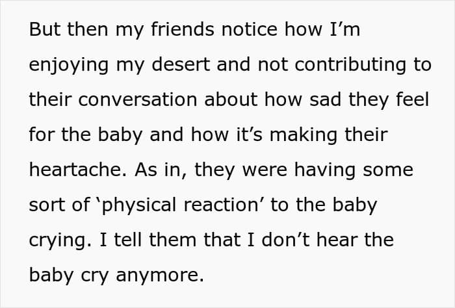Click the word 'sad' in third line
This screenshot has height=308, width=455.
[x=325, y=99]
